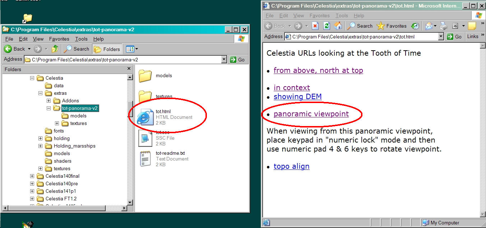Click the Explorer address field showing tot-panorama-v2
The image size is (486, 228).
coord(122,60)
